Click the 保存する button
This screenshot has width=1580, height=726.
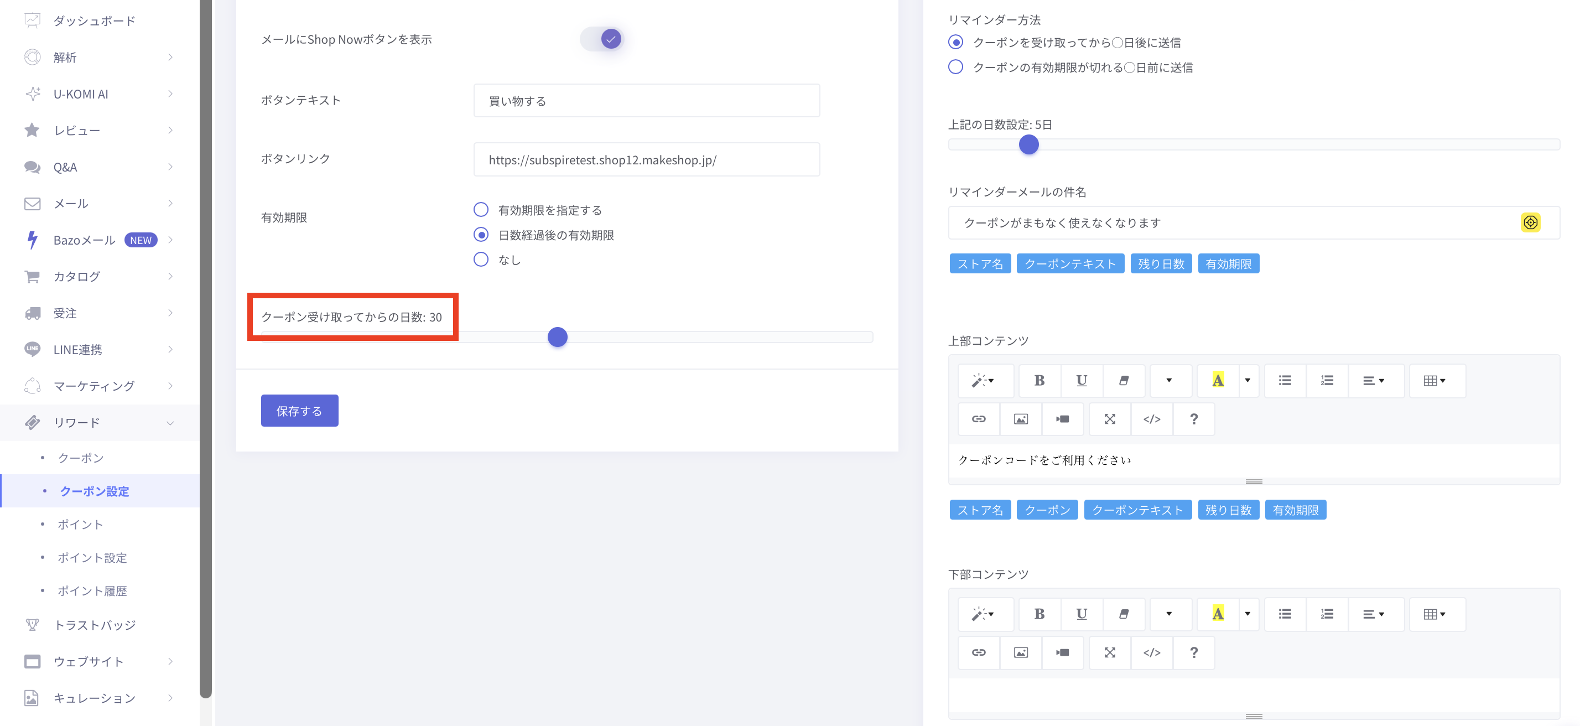(299, 411)
